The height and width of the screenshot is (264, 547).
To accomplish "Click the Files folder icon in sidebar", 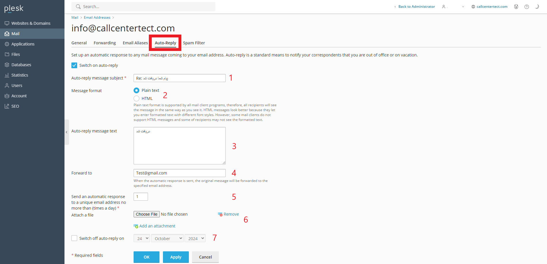I will [7, 54].
